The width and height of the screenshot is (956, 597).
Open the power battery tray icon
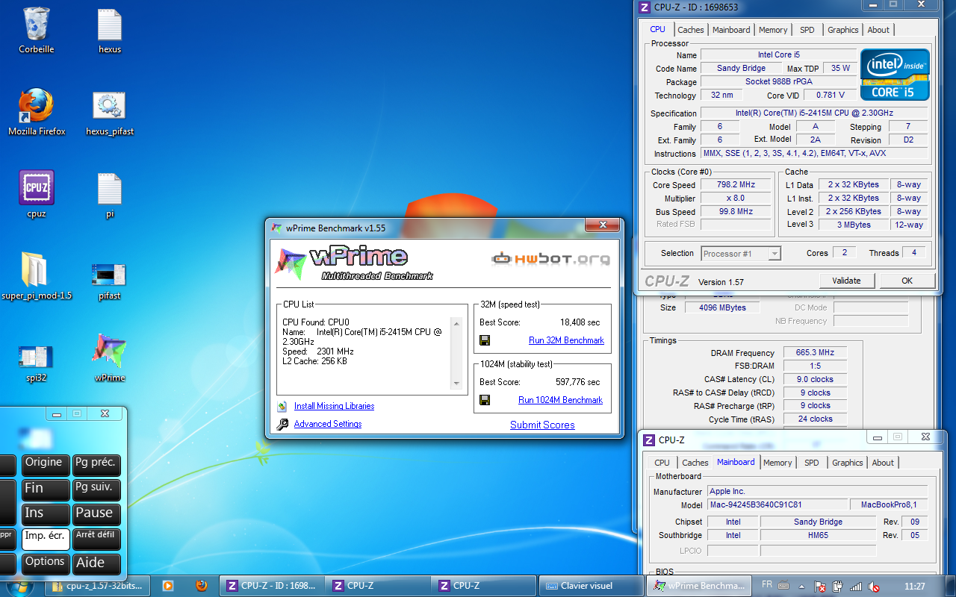[x=838, y=587]
